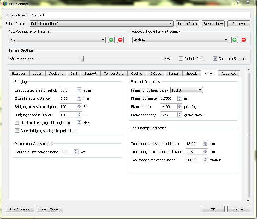
Task: Toggle Apply bridging settings to perimeters
Action: (x=17, y=131)
